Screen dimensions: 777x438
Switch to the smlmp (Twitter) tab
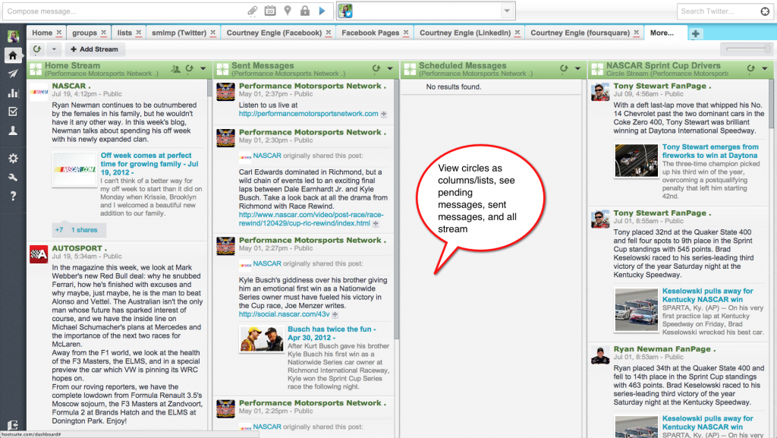(x=179, y=33)
